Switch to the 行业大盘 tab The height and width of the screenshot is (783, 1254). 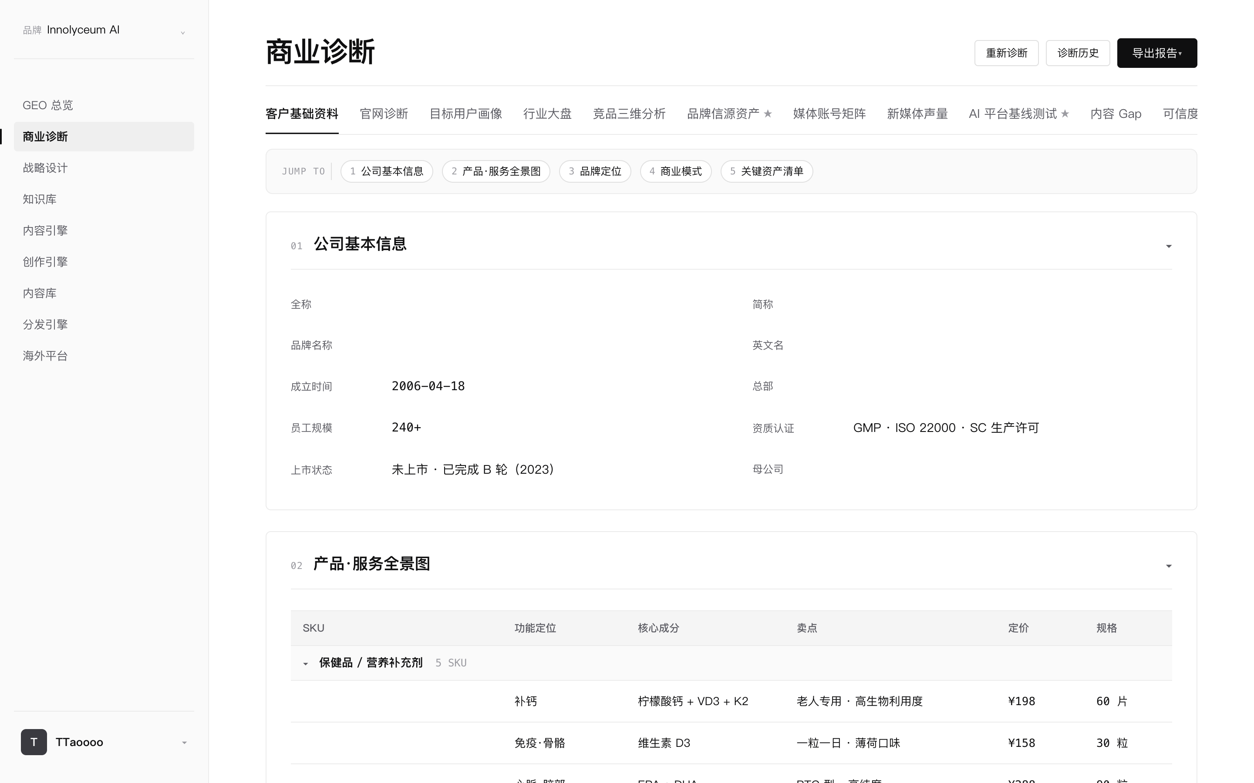547,114
